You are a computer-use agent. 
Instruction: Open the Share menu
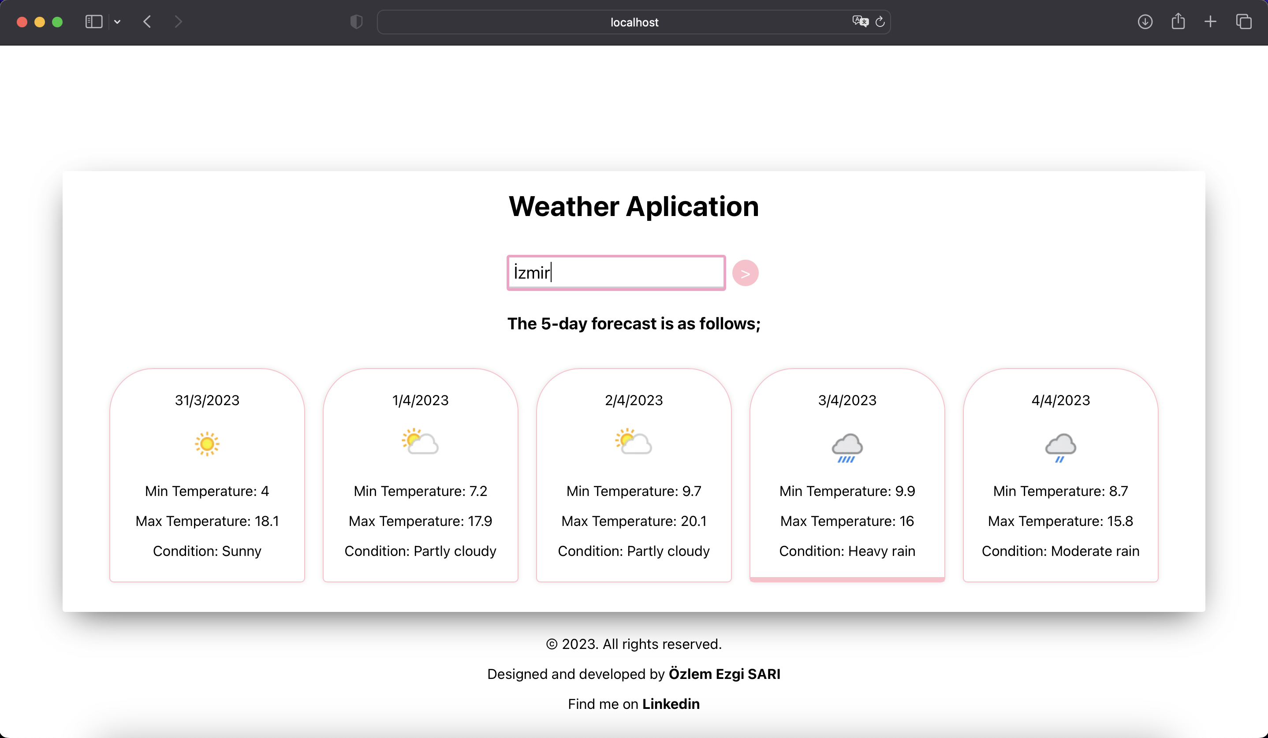1178,22
